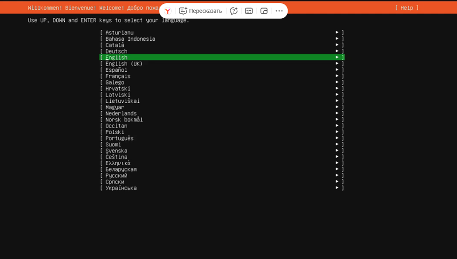Choose Українська language entry
457x259 pixels.
(x=222, y=188)
